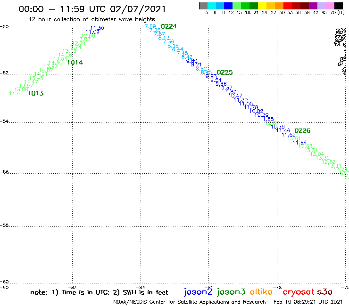Screen dimensions: 349x306
Task: Click the 10.59 wave height value
Action: point(278,127)
